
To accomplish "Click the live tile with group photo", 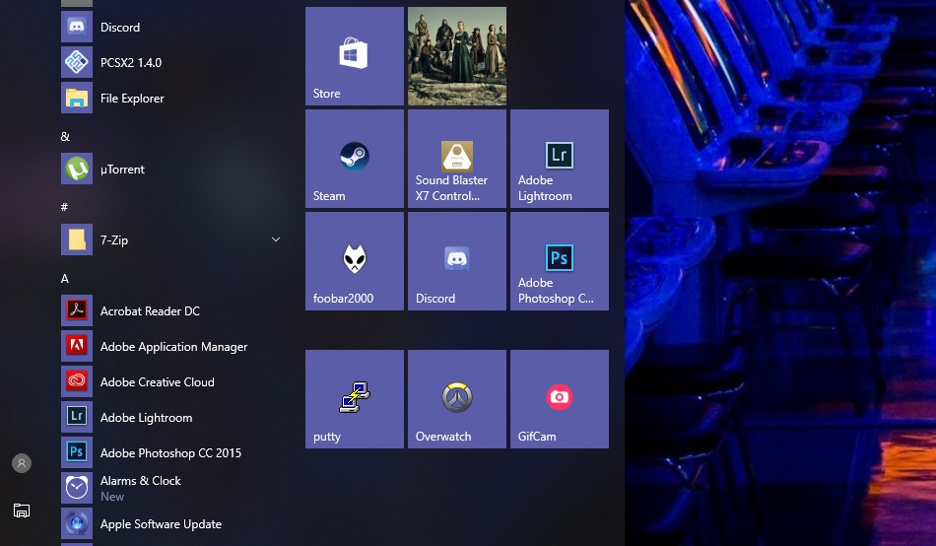I will 457,56.
